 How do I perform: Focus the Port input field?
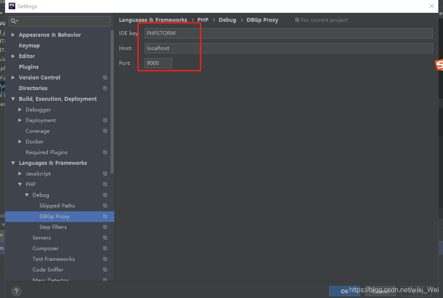(x=158, y=63)
